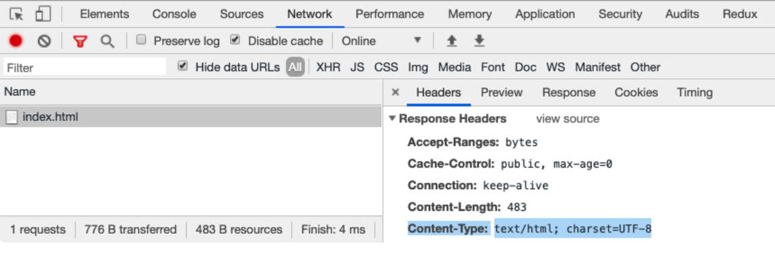The image size is (775, 254).
Task: Activate the inspect element picker icon
Action: [17, 14]
